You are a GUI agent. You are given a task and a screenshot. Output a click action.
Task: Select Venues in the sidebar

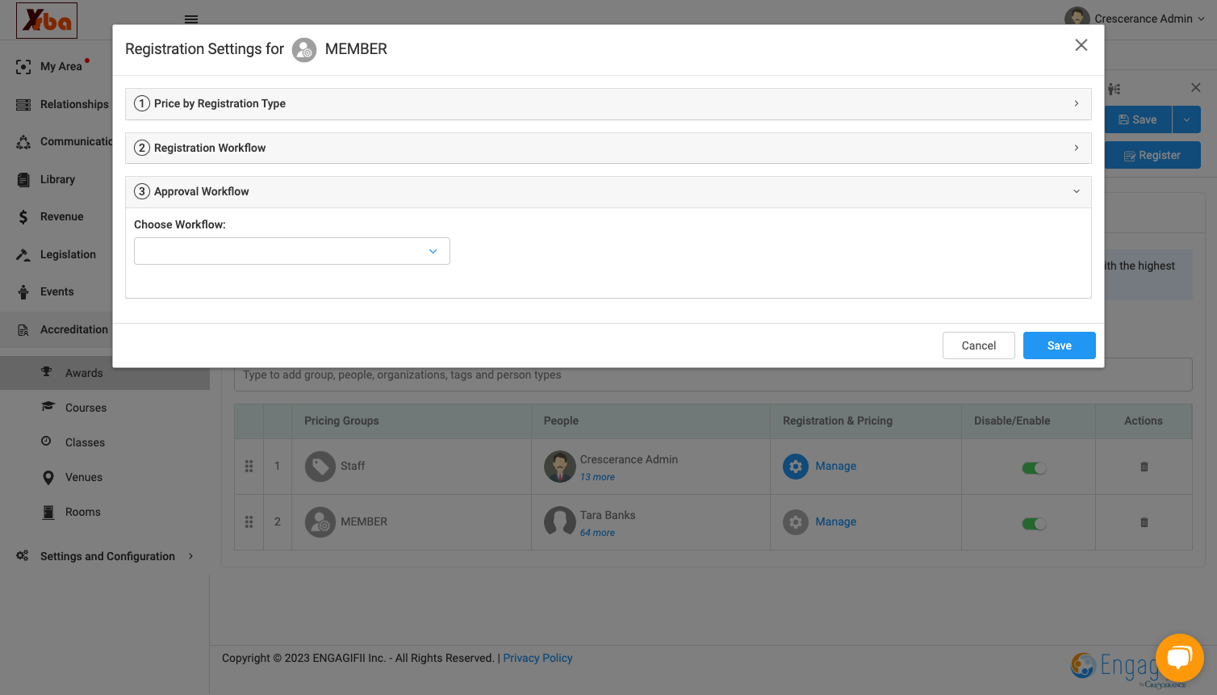pyautogui.click(x=84, y=477)
